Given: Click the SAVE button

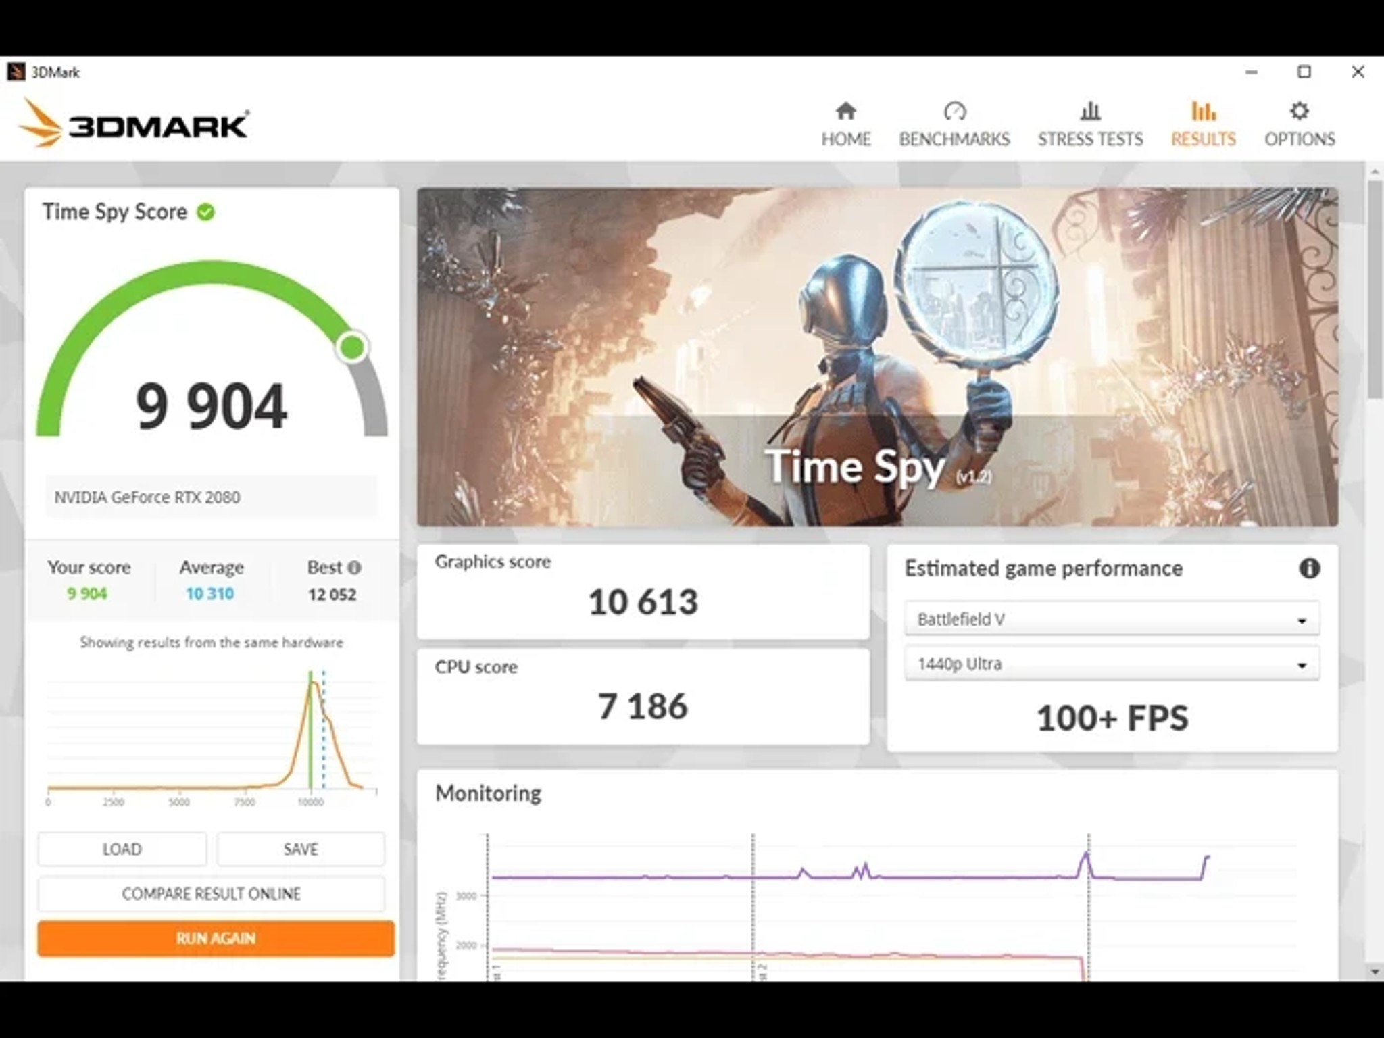Looking at the screenshot, I should click(301, 849).
